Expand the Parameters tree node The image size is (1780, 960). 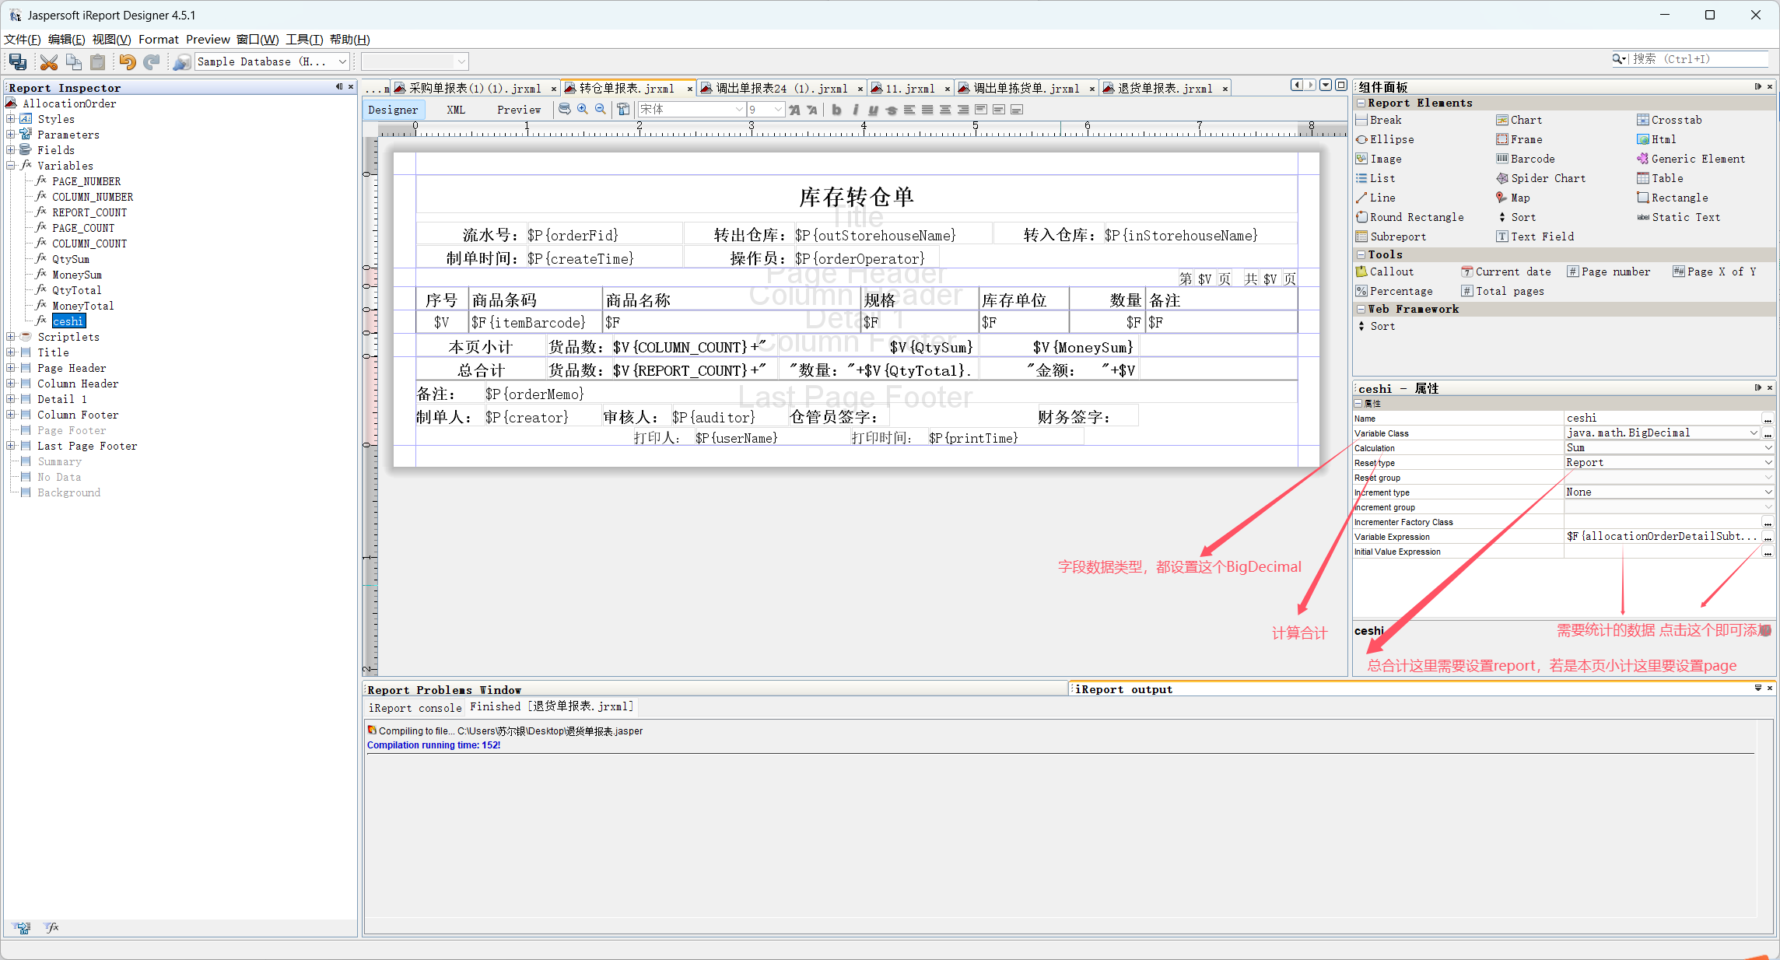click(x=11, y=135)
